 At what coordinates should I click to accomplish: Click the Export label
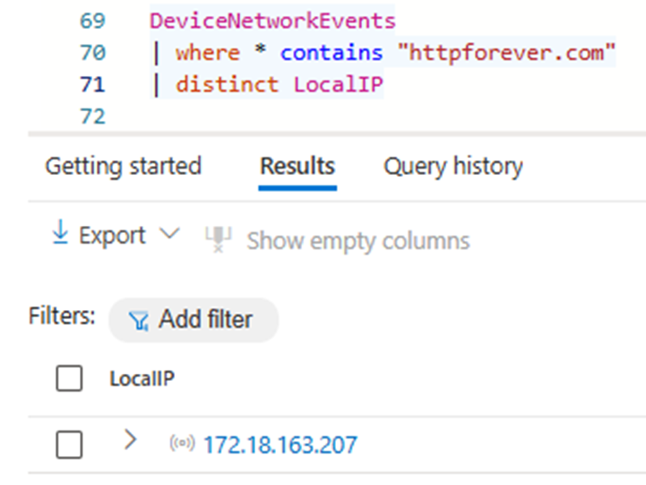112,235
